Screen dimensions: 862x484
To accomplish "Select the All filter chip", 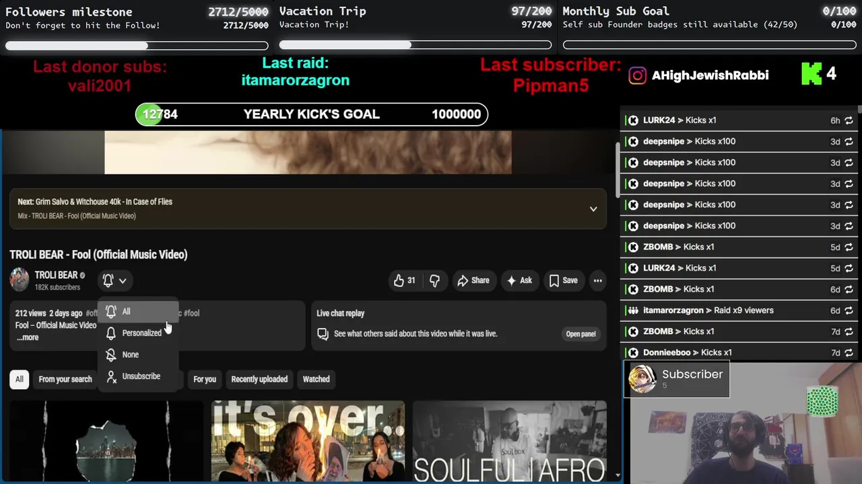I will 20,379.
